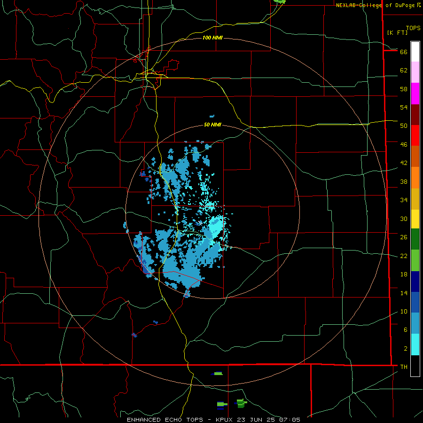Select the light blue legend band

(415, 323)
